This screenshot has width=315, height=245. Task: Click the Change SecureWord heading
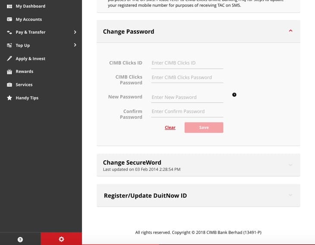coord(132,162)
